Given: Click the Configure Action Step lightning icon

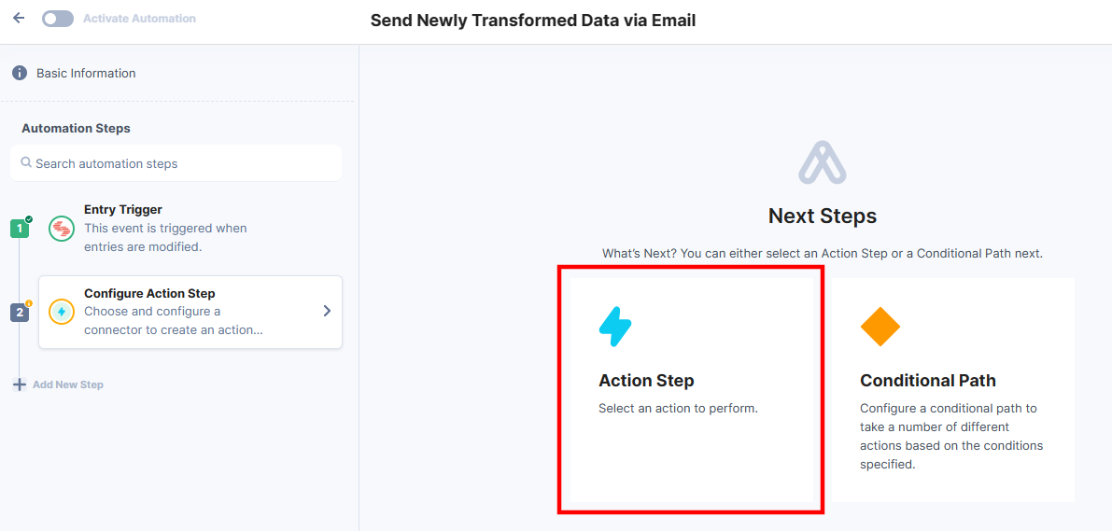Looking at the screenshot, I should 61,312.
